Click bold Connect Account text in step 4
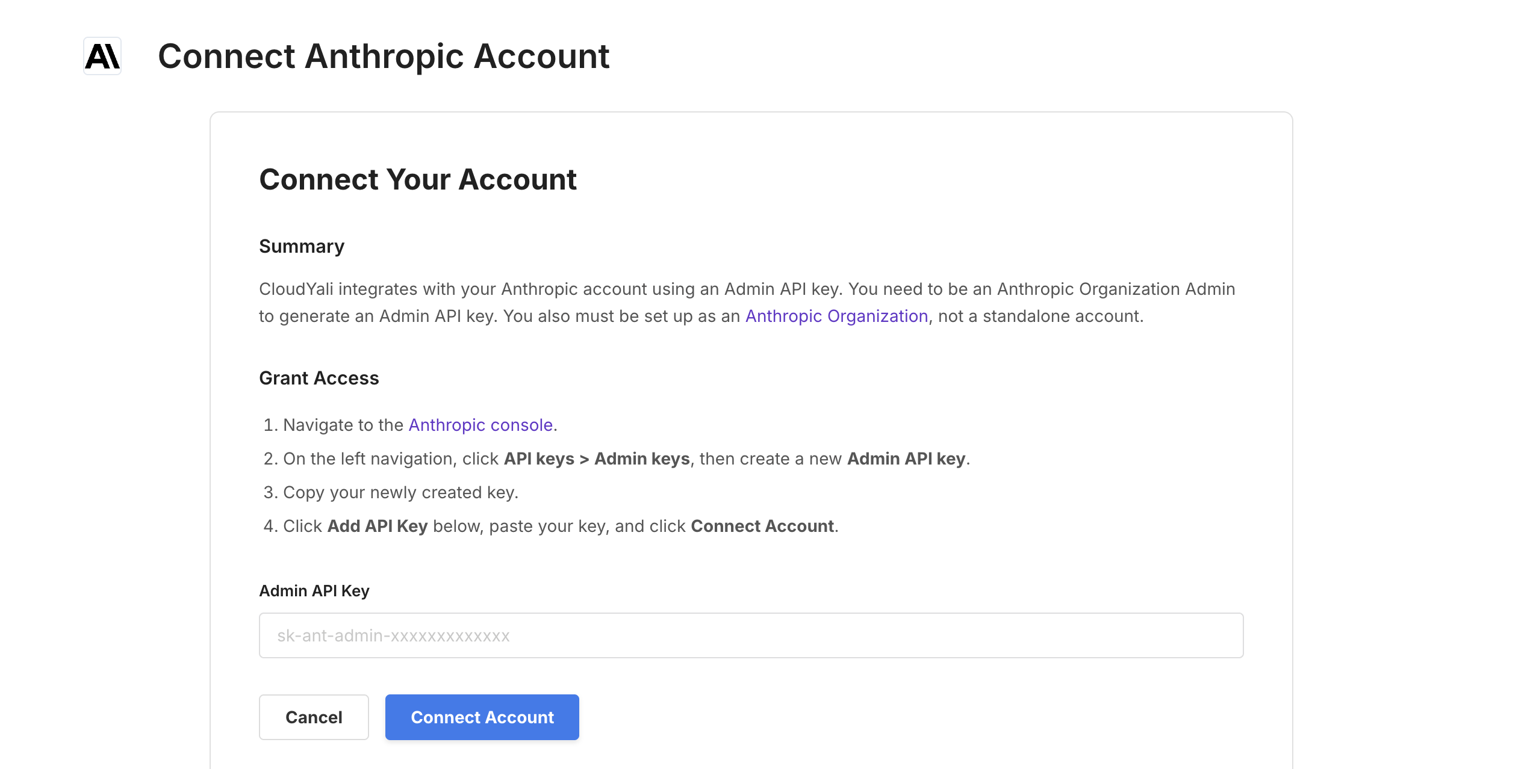 [762, 526]
